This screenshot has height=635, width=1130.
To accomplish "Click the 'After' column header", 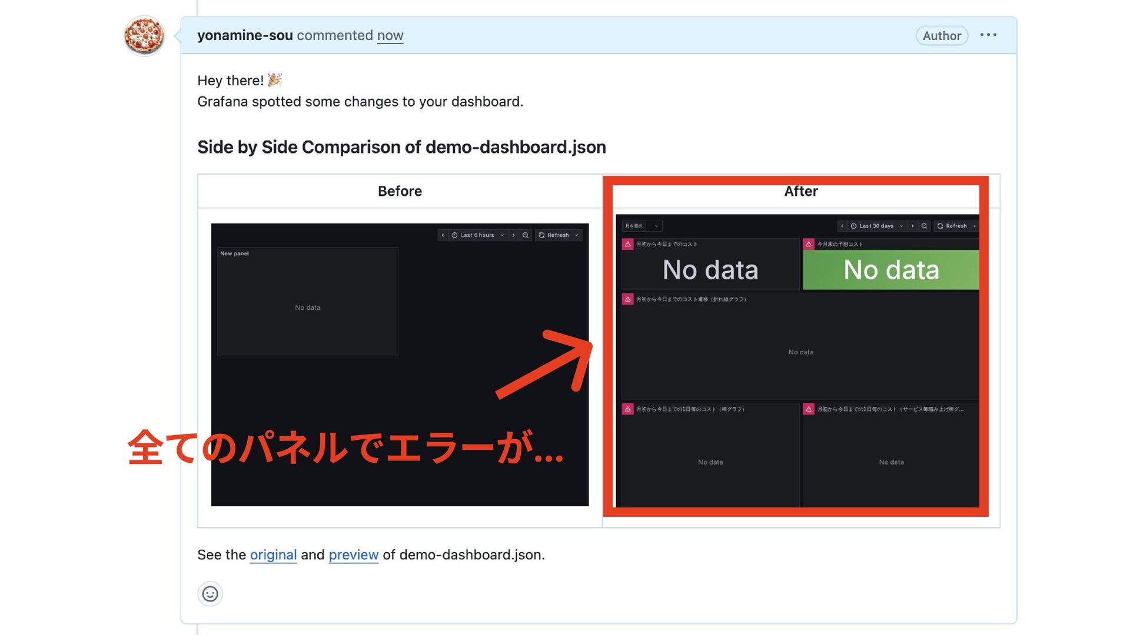I will point(801,191).
